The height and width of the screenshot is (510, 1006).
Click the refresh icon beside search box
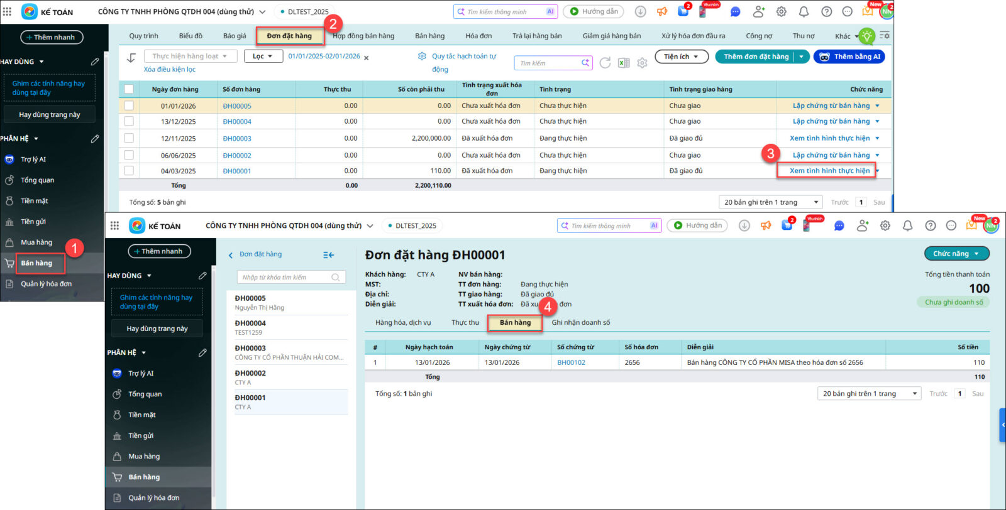[605, 63]
